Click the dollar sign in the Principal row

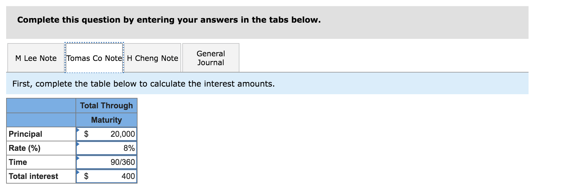pos(87,134)
